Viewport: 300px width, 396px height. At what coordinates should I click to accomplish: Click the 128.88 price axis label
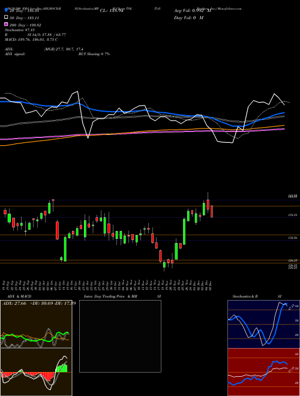[x=293, y=215]
